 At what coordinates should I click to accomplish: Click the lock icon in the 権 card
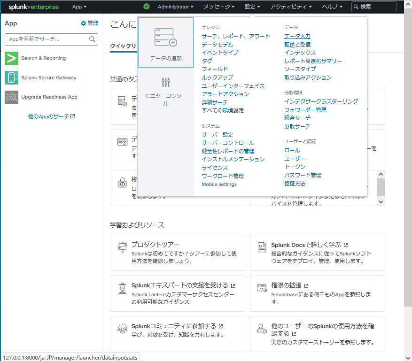[x=123, y=183]
